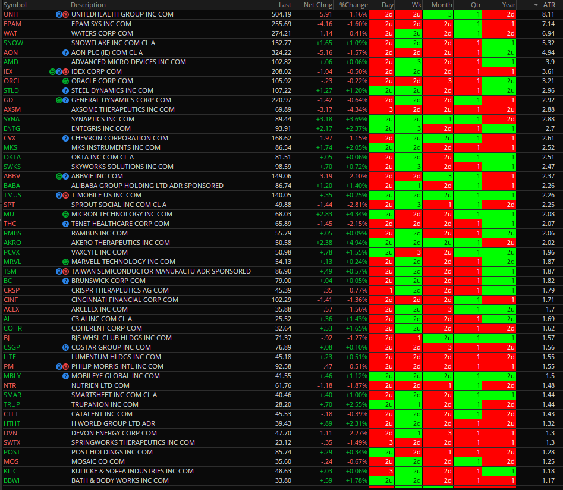Click last price 504.19

pos(281,15)
